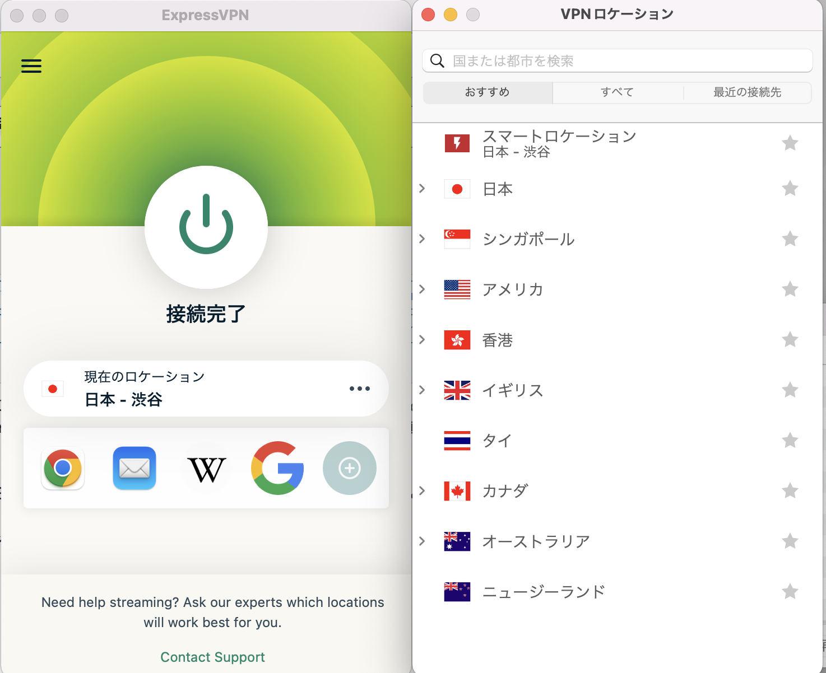Click the Japan flag in current location card

[53, 389]
